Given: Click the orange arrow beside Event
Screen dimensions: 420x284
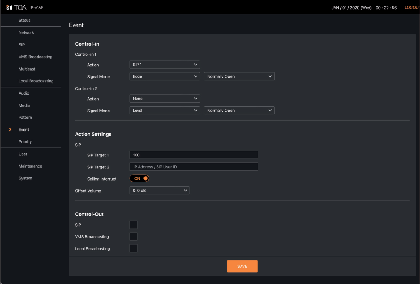Looking at the screenshot, I should point(11,130).
